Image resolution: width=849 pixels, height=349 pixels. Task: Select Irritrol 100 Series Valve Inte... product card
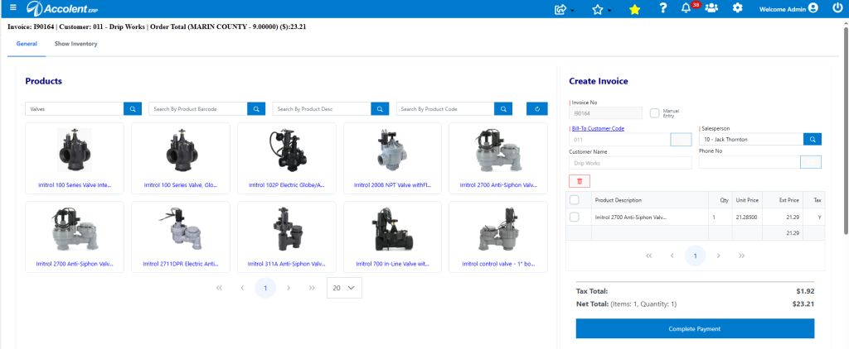point(75,158)
